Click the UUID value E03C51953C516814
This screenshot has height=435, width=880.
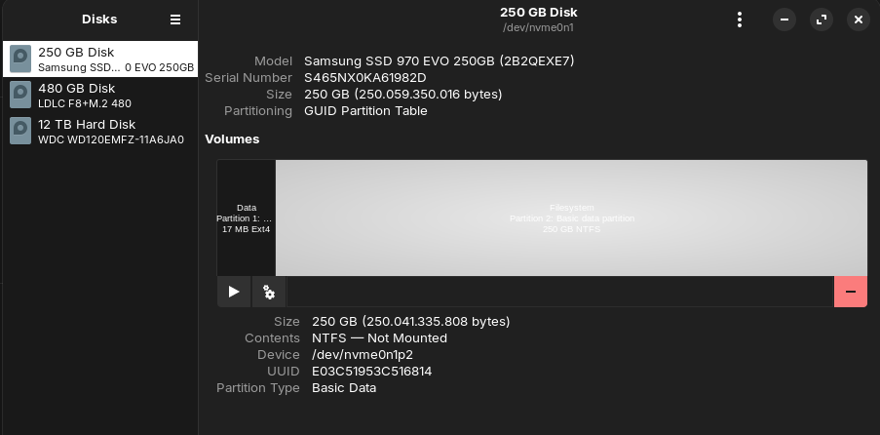pyautogui.click(x=371, y=372)
